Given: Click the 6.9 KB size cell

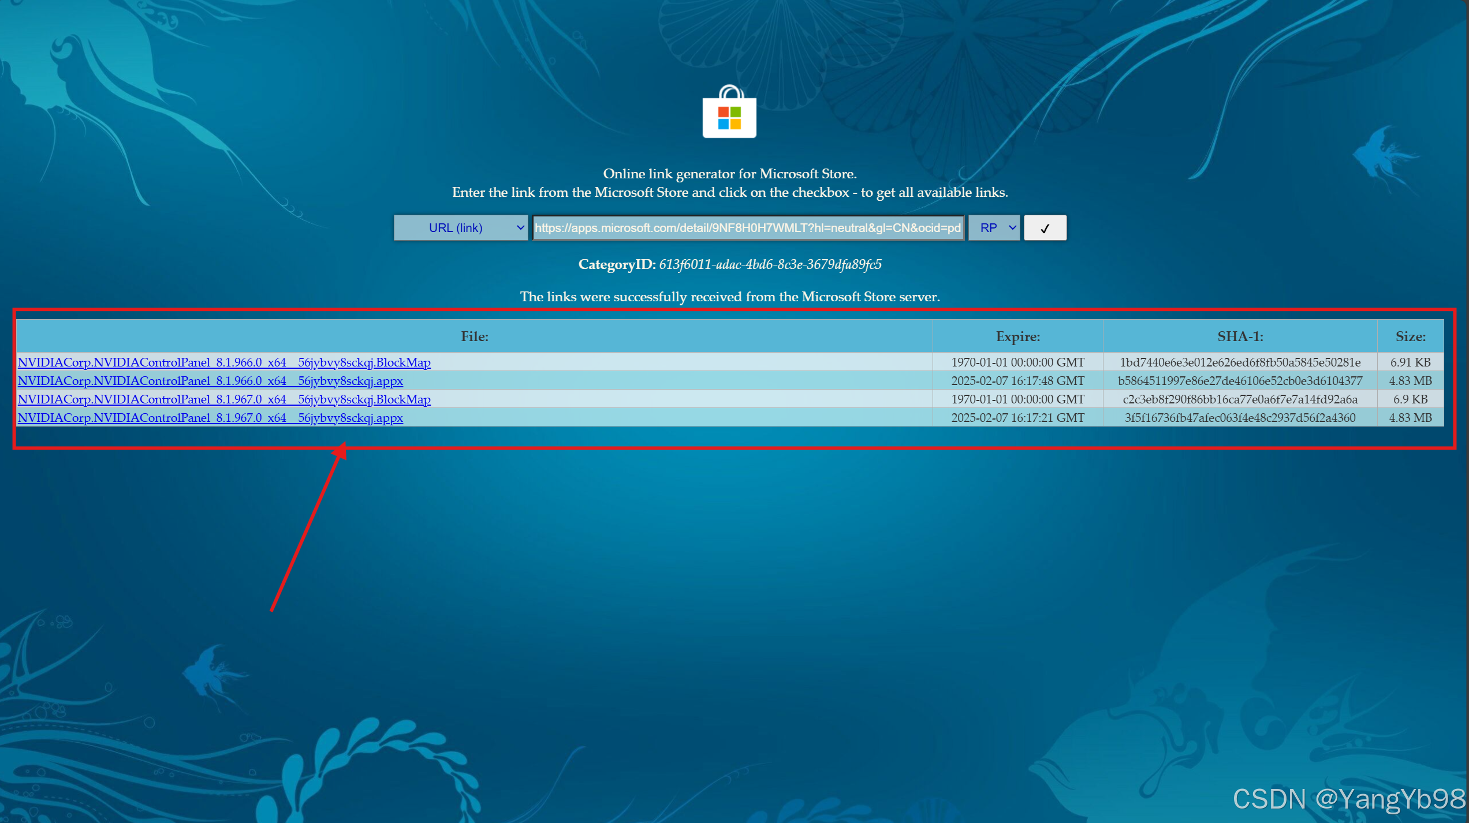Looking at the screenshot, I should tap(1410, 399).
